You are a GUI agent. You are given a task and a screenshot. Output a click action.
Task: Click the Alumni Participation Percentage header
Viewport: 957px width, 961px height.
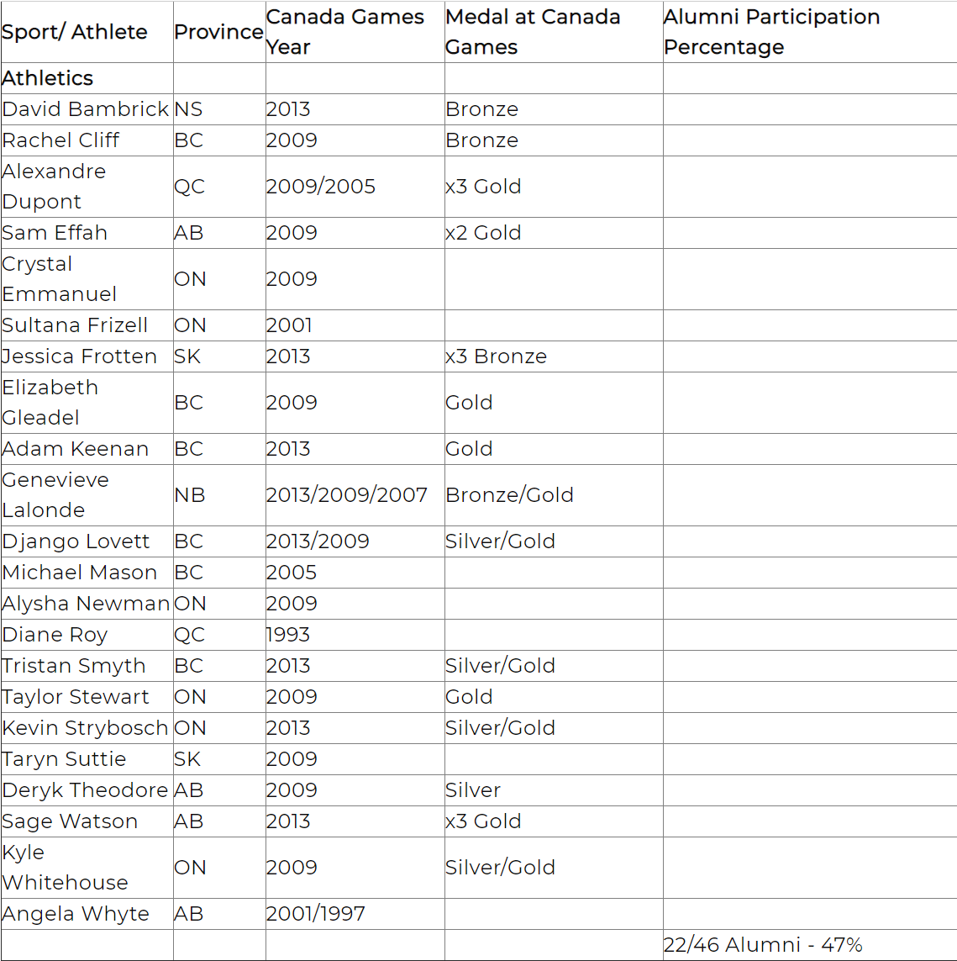tap(771, 32)
